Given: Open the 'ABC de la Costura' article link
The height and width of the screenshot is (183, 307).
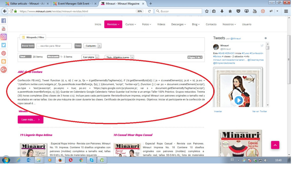Looking at the screenshot, I should tap(30, 72).
